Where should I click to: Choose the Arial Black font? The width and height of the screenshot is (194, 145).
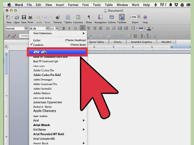click(x=42, y=125)
